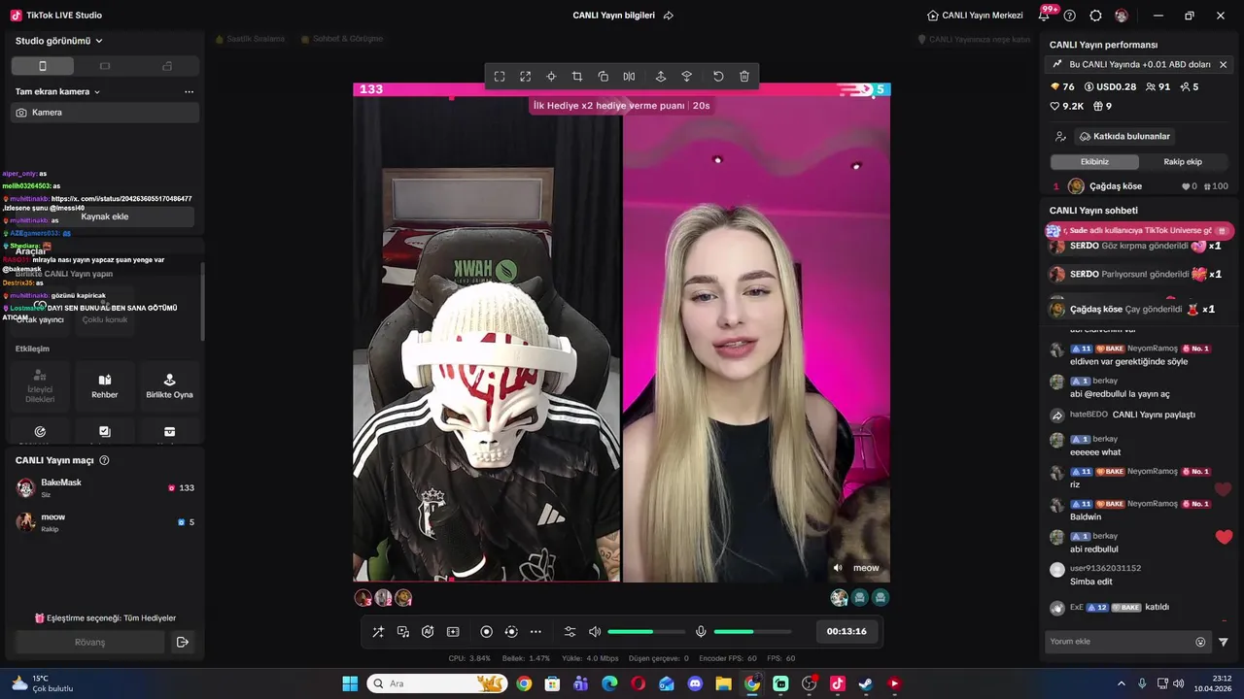1244x699 pixels.
Task: Open the more options three-dots in control bar
Action: click(536, 632)
